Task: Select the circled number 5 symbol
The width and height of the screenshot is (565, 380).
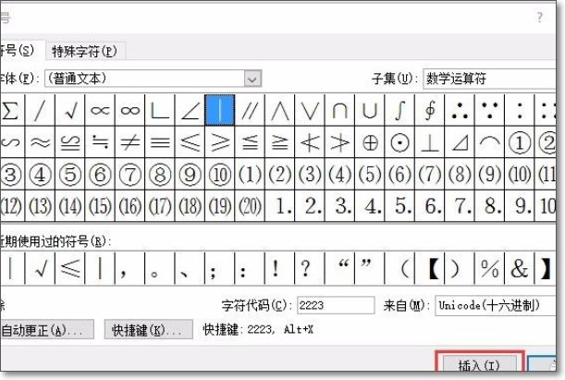Action: (x=70, y=174)
